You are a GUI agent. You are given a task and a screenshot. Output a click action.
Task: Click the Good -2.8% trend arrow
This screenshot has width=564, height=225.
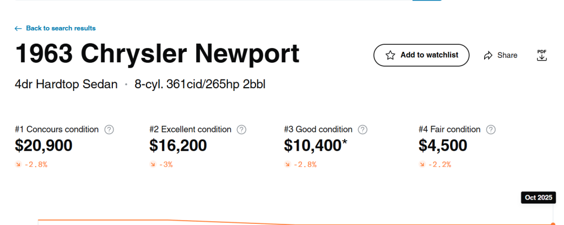(288, 164)
